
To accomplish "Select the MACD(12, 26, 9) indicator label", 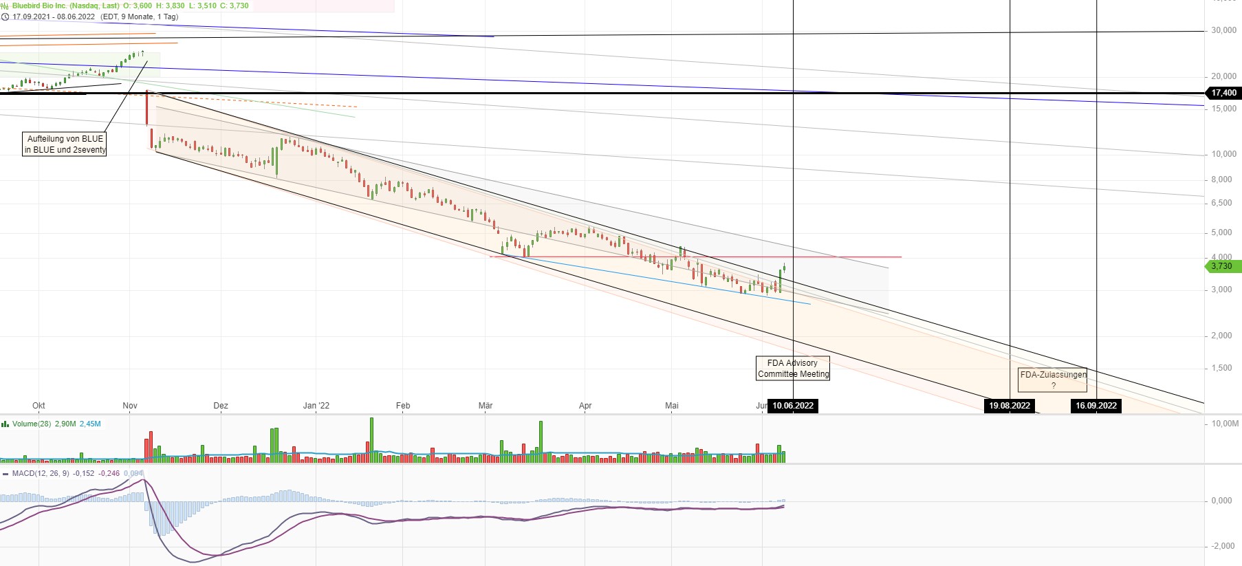I will click(41, 474).
